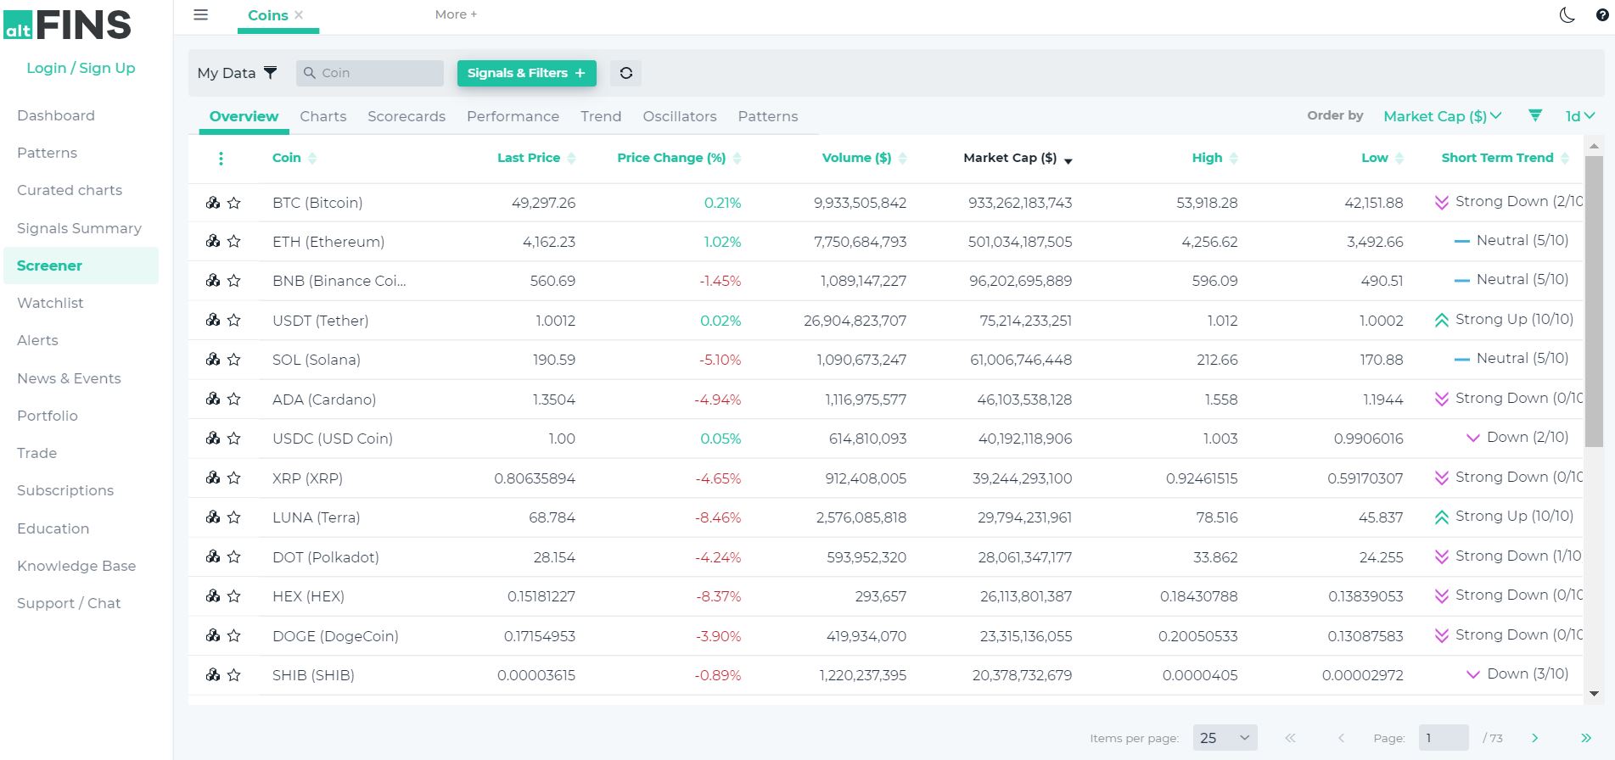
Task: Click scrollbar down arrow of table
Action: pyautogui.click(x=1594, y=694)
